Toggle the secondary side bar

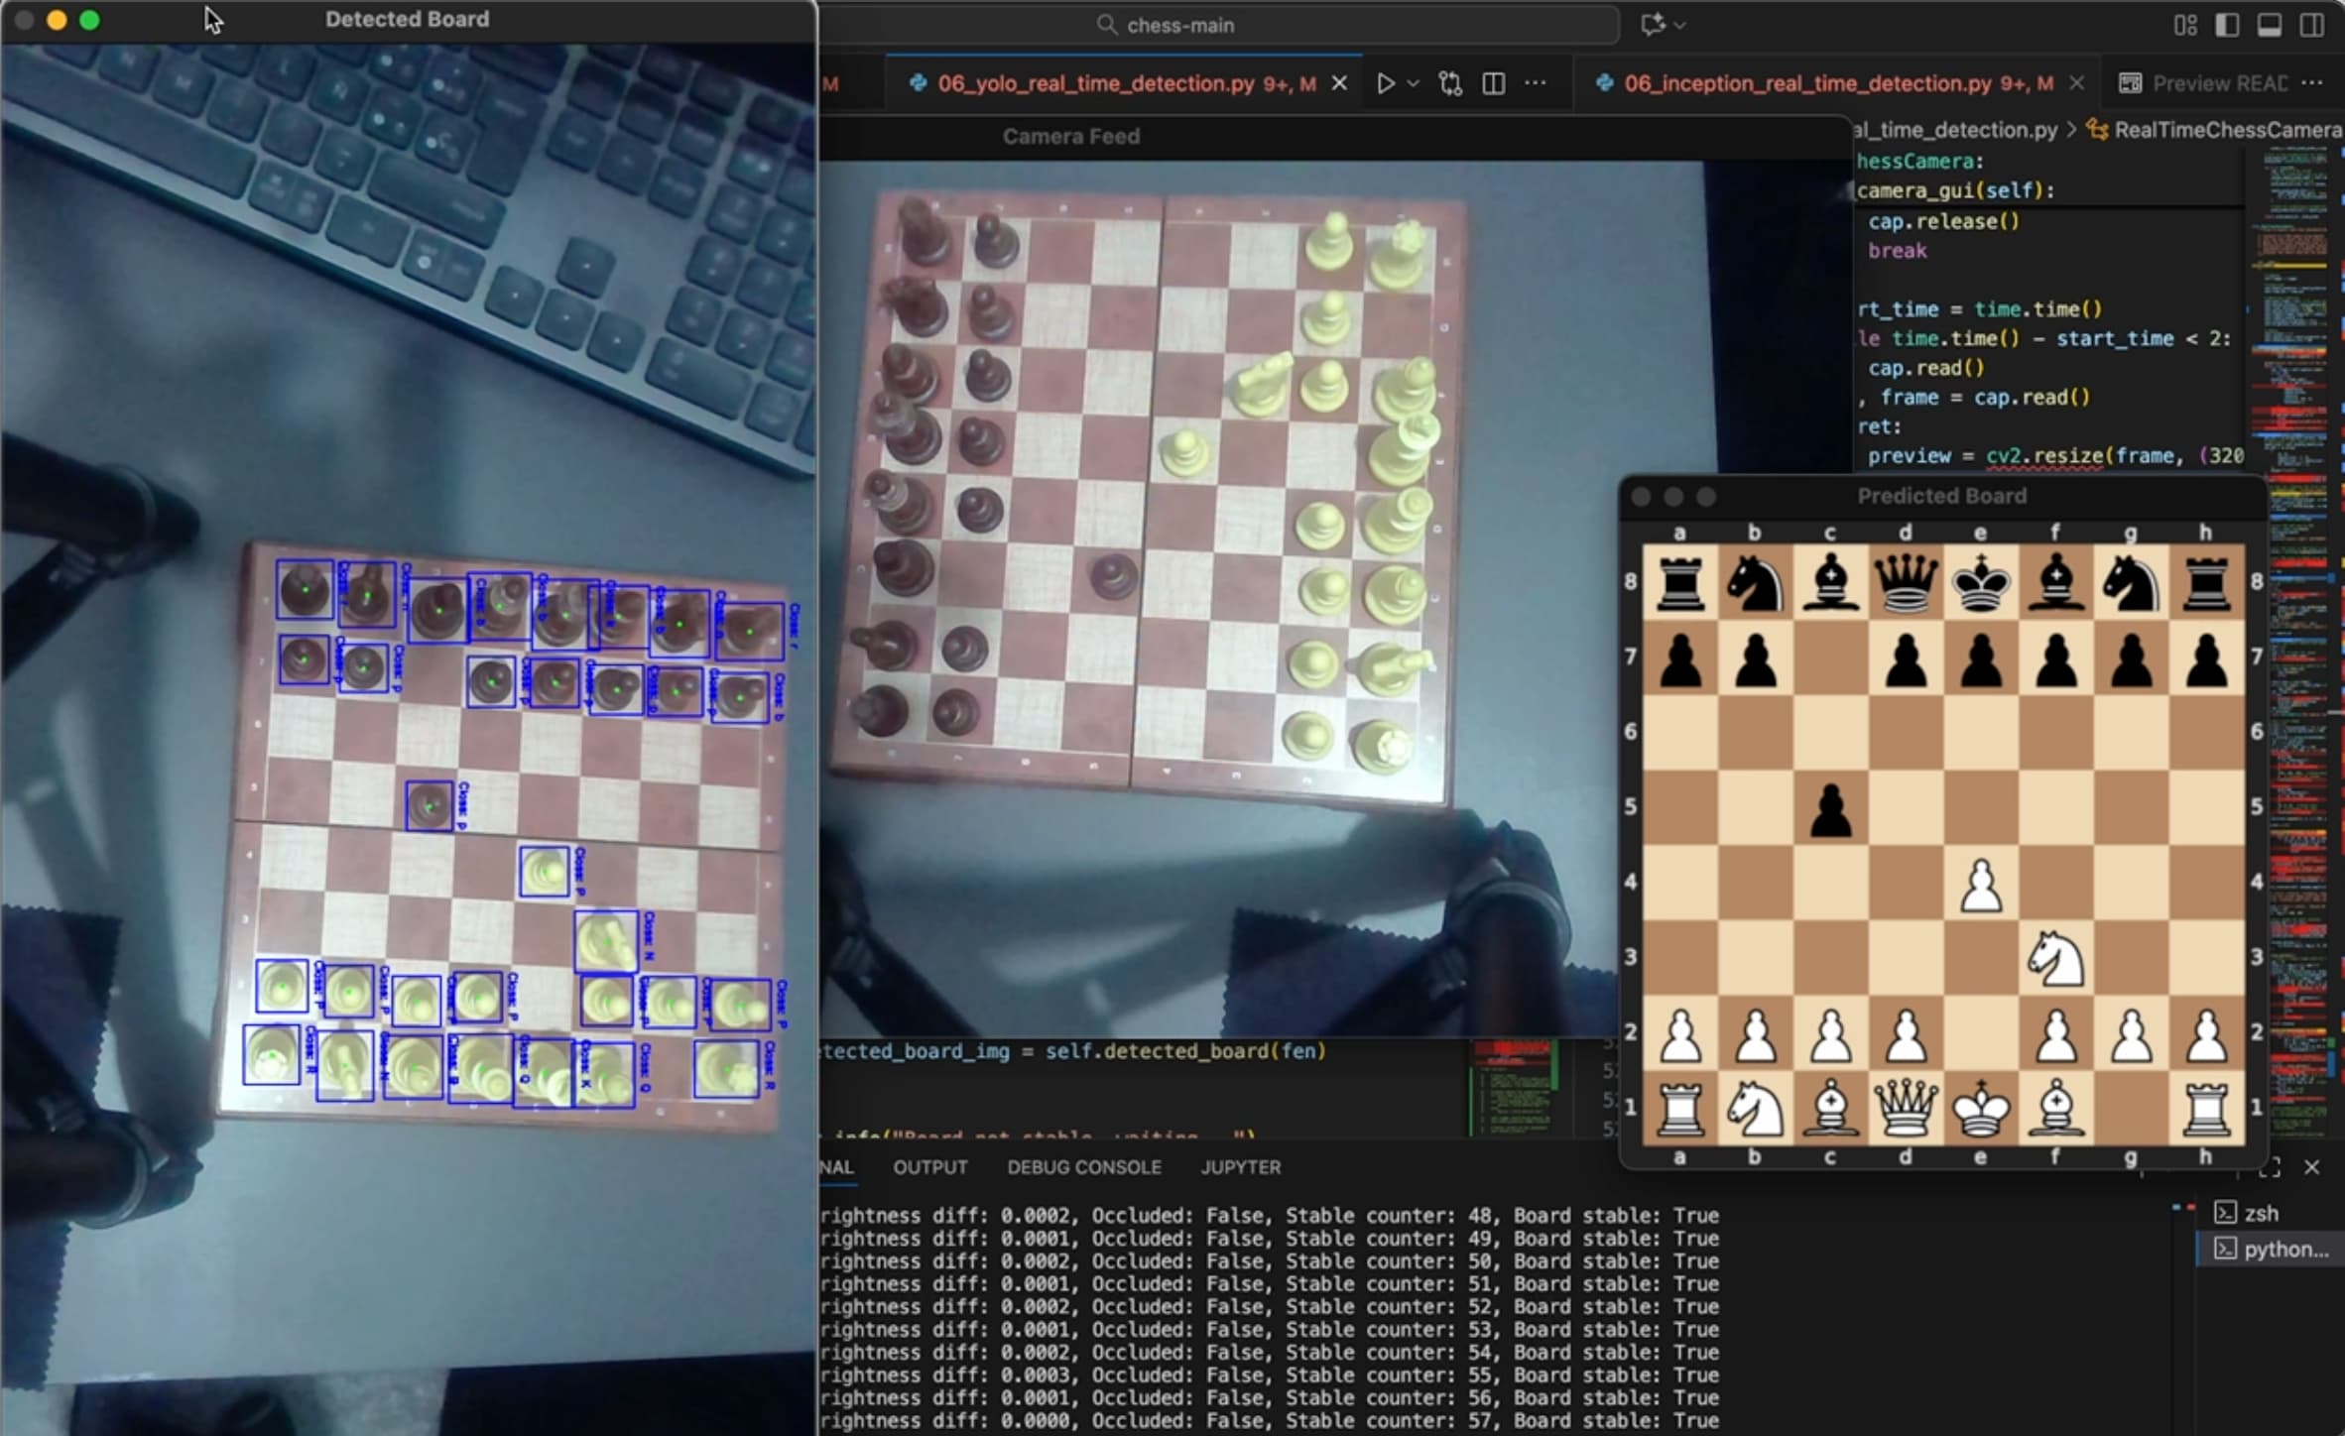point(2312,25)
